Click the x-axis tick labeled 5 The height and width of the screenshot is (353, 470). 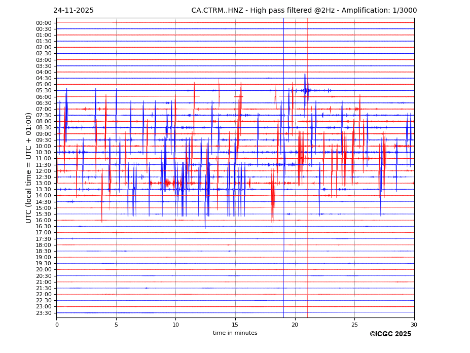116,325
